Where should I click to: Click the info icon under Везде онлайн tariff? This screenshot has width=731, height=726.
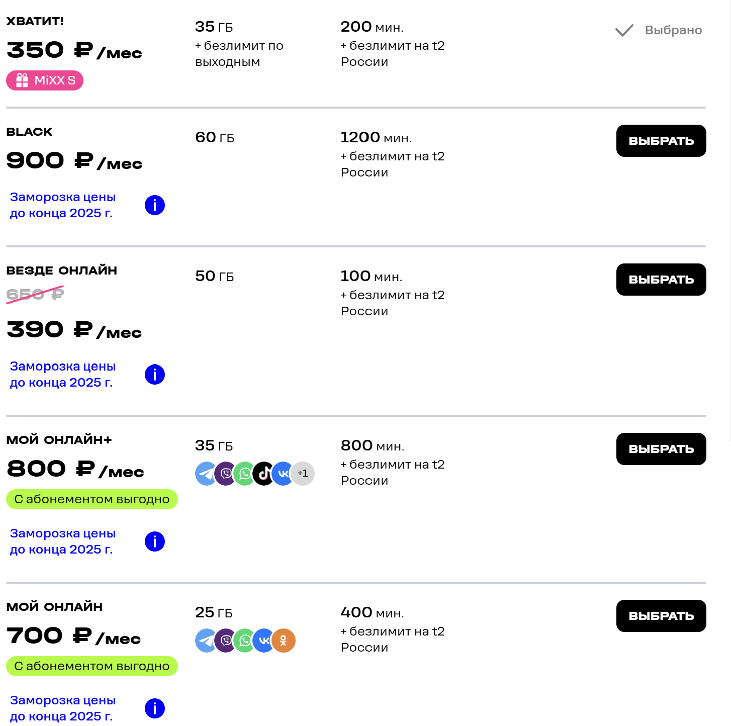pyautogui.click(x=155, y=375)
